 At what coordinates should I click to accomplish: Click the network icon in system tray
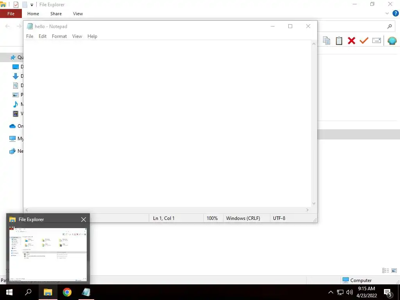pyautogui.click(x=340, y=292)
